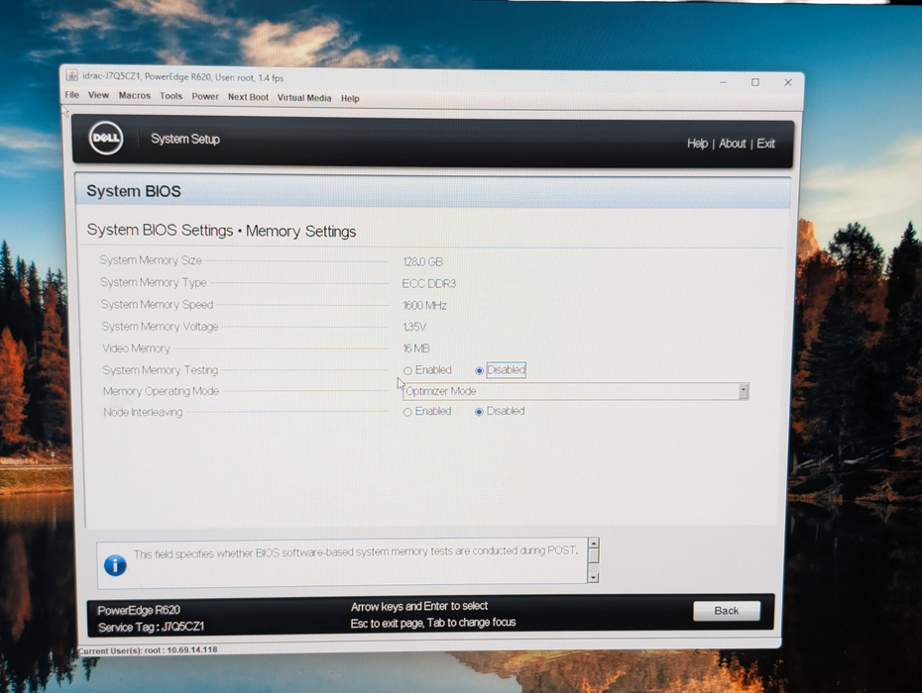Click the 16 MB video memory value
This screenshot has height=693, width=922.
coord(416,348)
